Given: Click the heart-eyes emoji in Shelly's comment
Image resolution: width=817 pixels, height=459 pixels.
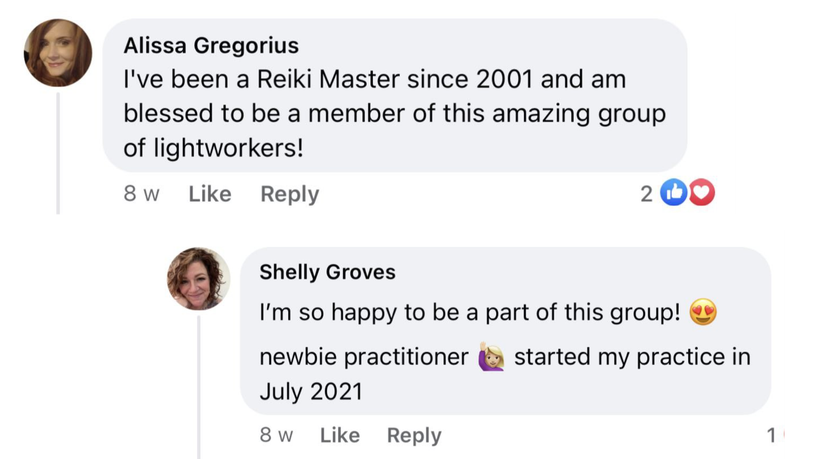Looking at the screenshot, I should tap(703, 312).
